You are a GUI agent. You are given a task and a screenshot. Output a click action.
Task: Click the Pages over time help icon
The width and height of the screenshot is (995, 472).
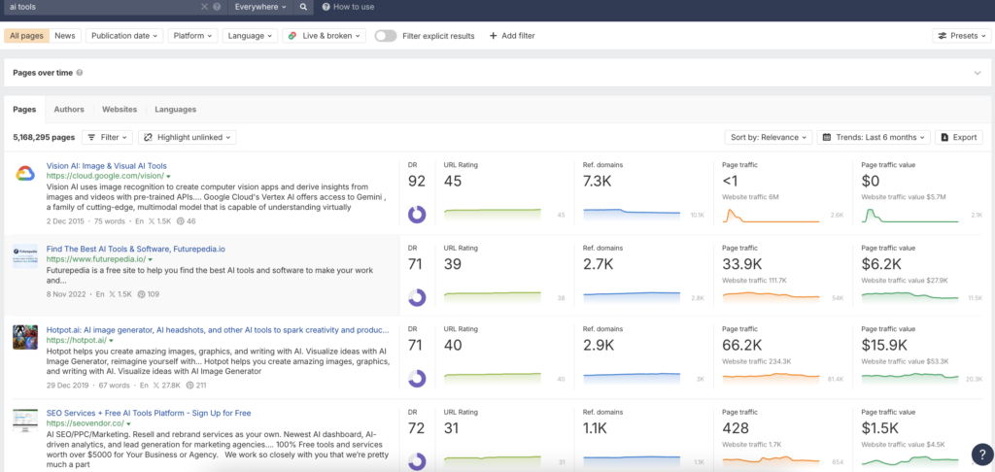coord(80,72)
